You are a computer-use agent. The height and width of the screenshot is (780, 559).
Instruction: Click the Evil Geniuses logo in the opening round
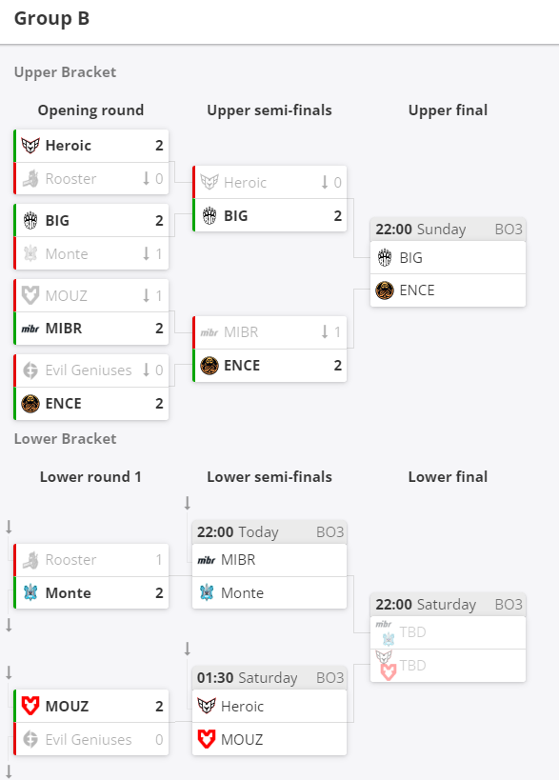point(30,370)
